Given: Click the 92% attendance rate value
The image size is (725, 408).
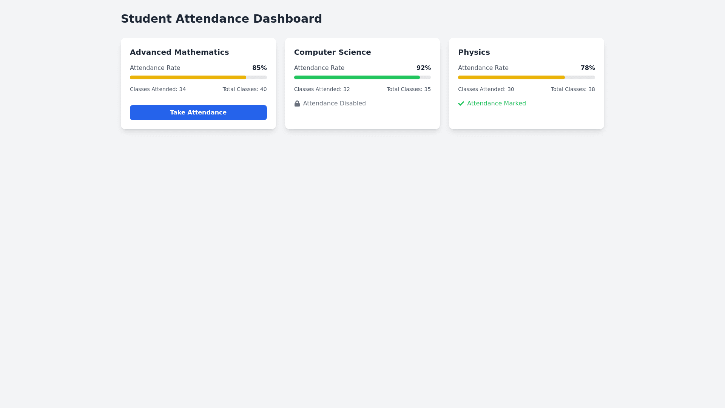Looking at the screenshot, I should point(423,68).
